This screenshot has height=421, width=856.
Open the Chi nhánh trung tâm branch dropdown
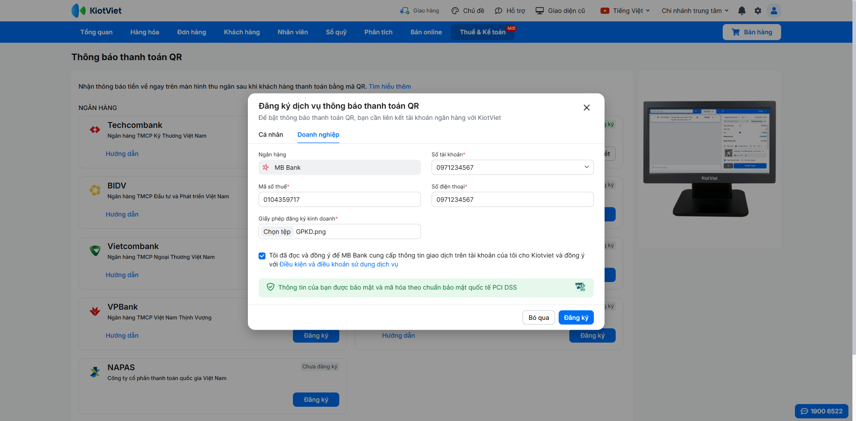coord(695,11)
